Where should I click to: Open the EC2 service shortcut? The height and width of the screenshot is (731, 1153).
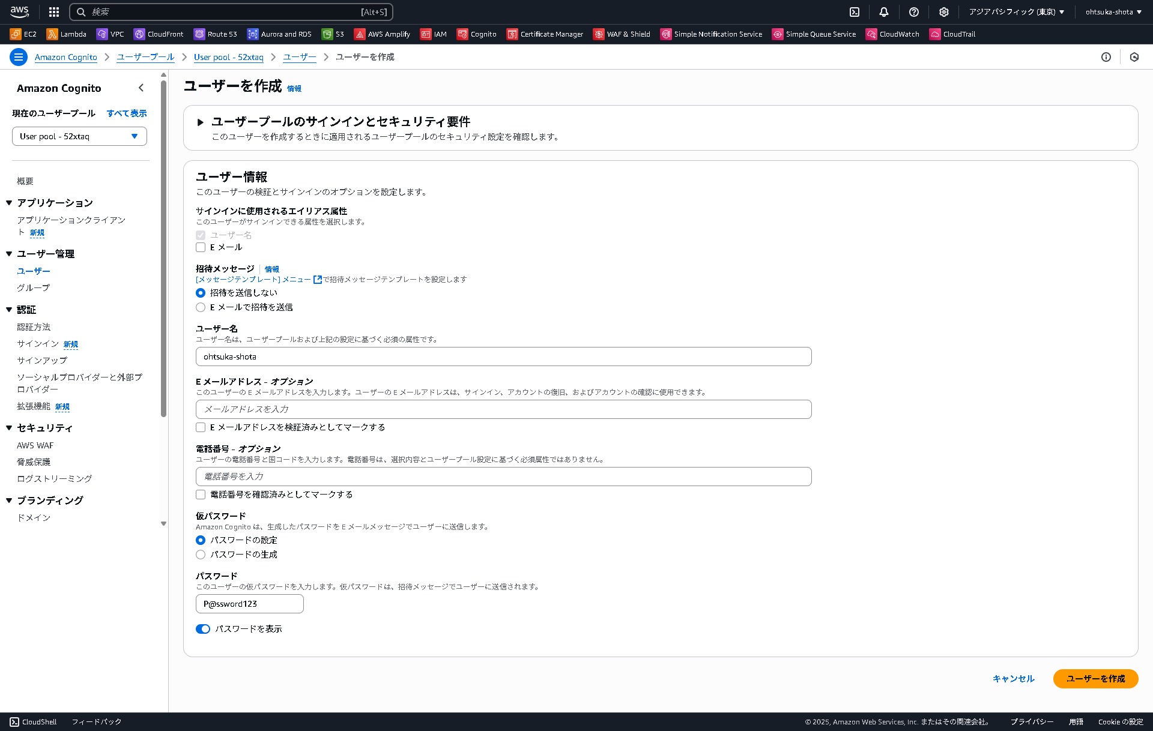(23, 34)
